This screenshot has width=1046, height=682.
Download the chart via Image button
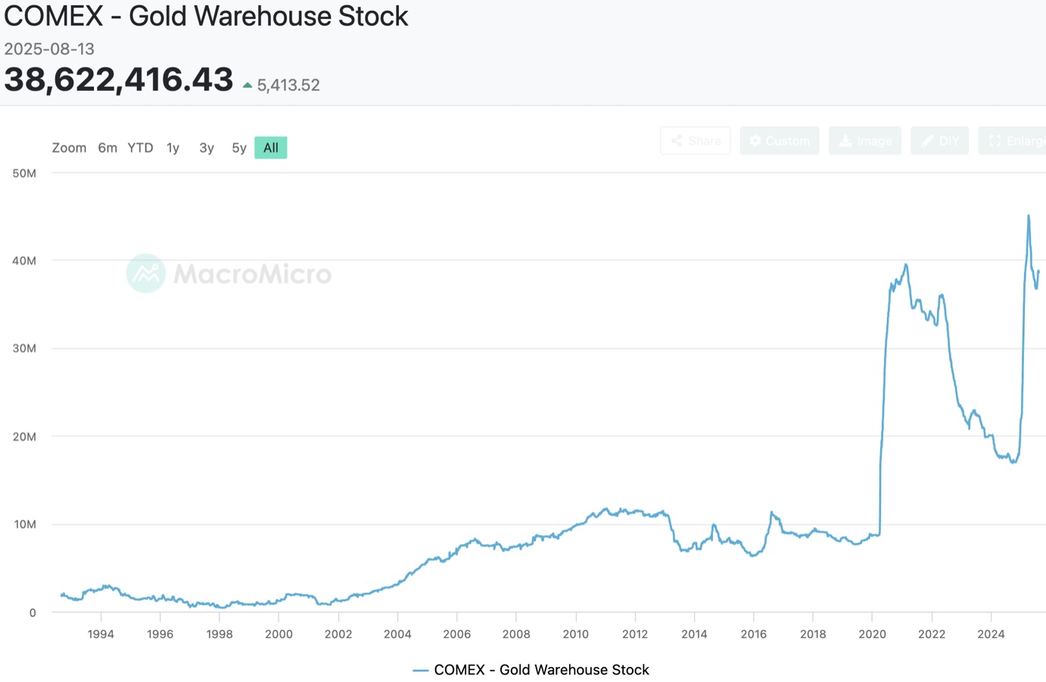pos(864,141)
